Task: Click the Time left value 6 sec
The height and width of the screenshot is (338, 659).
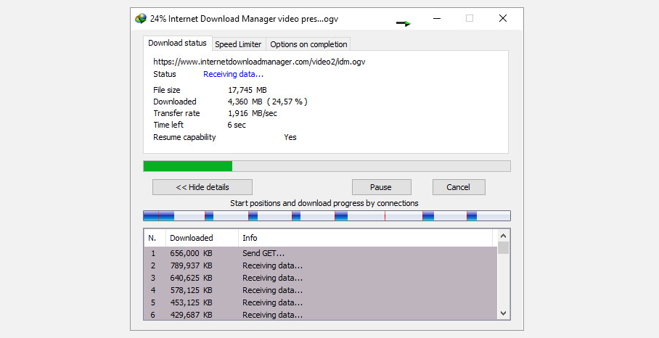Action: [237, 125]
